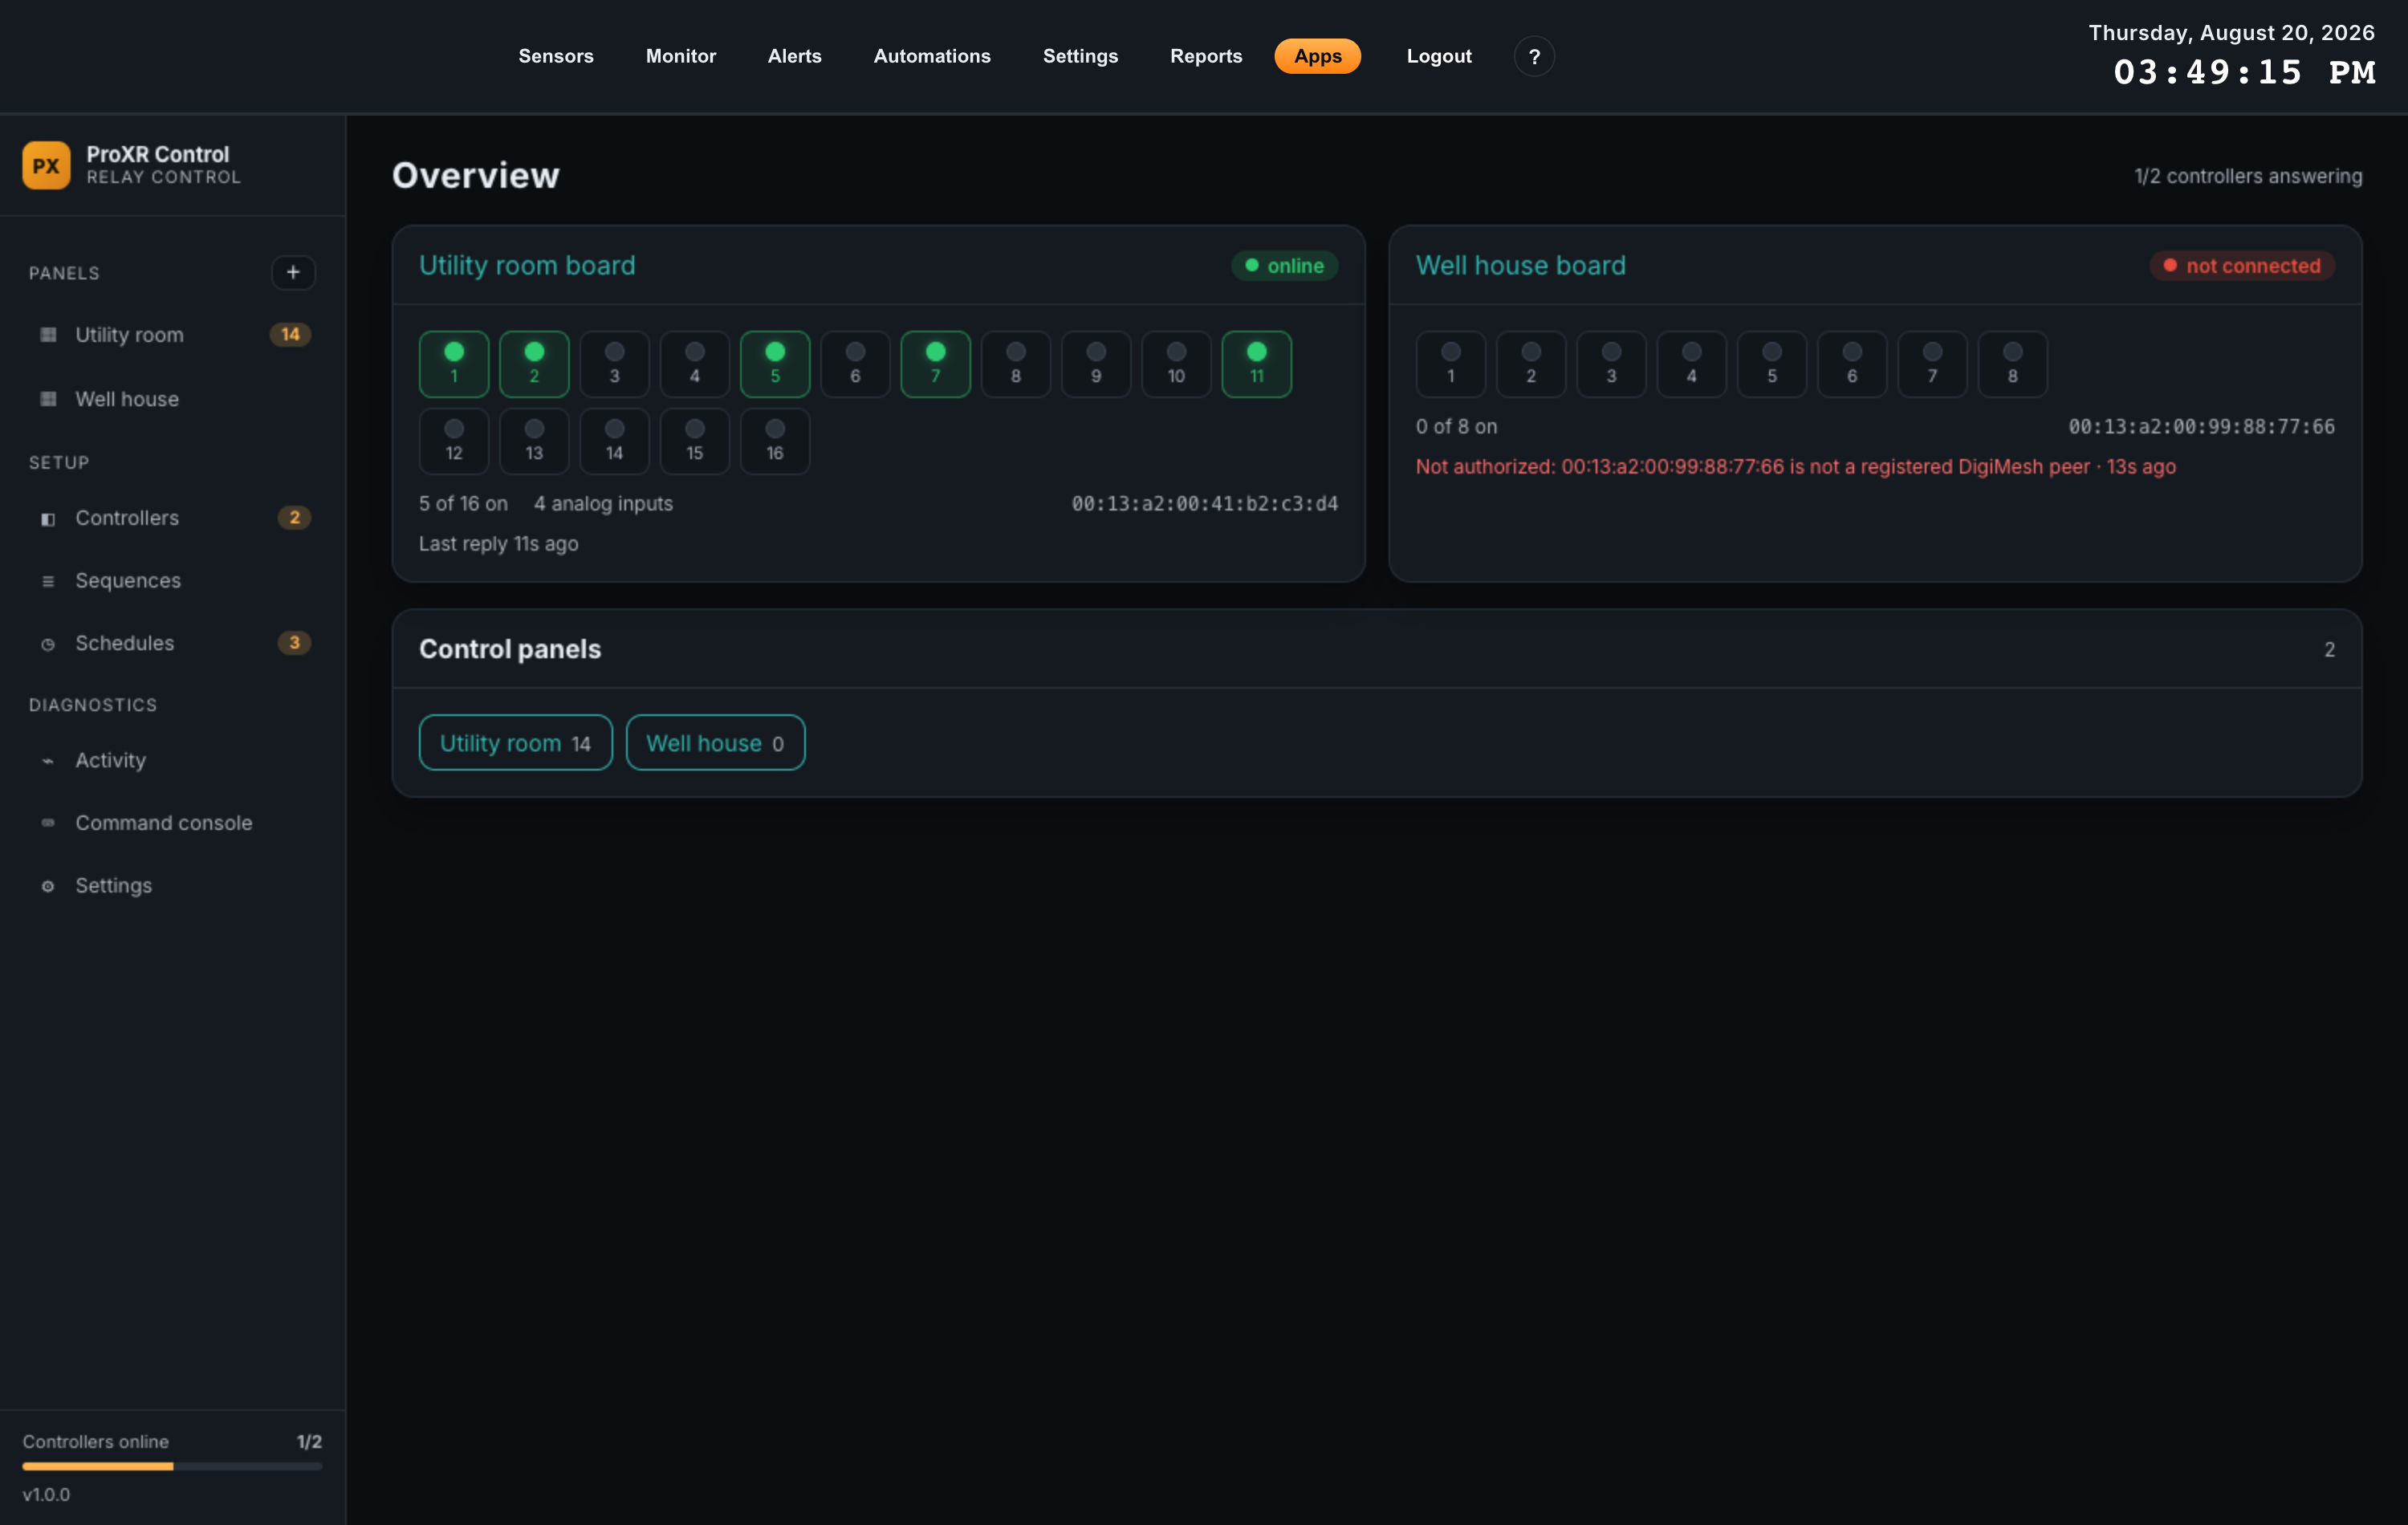2408x1525 pixels.
Task: Click the Controllers online progress bar
Action: pyautogui.click(x=172, y=1467)
